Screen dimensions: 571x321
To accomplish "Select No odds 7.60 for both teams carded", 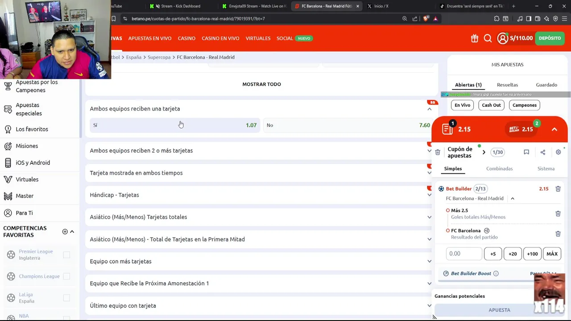I will (348, 125).
